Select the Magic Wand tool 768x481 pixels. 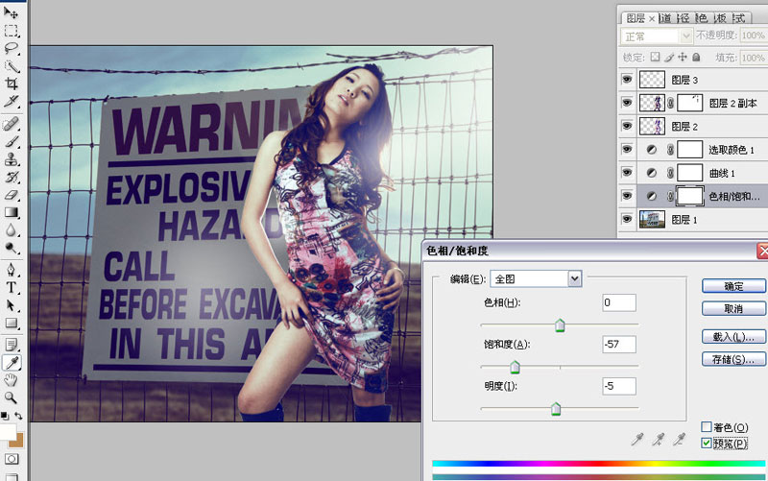coord(11,66)
